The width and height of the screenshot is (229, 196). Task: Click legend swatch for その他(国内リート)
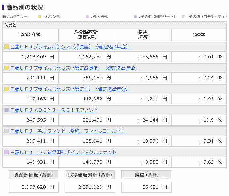tap(135, 17)
